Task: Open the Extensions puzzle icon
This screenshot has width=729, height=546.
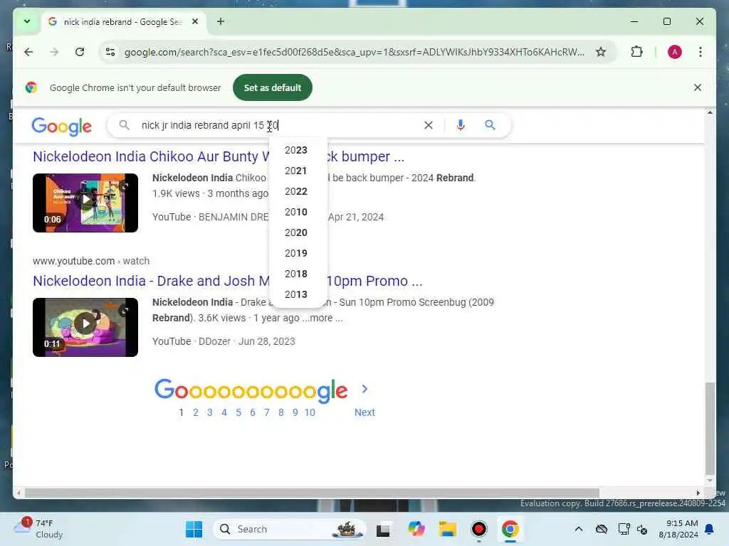Action: tap(636, 52)
